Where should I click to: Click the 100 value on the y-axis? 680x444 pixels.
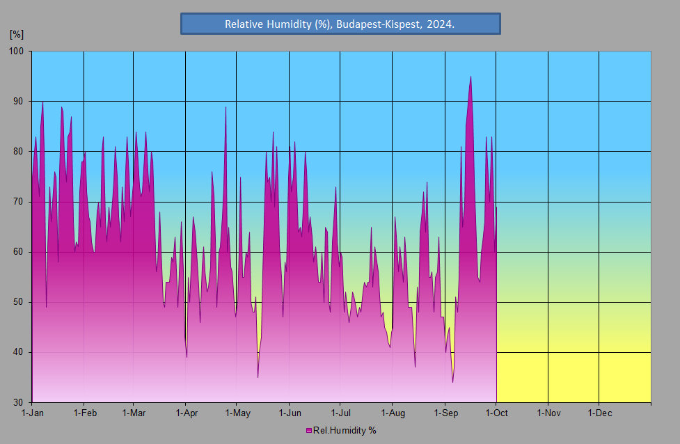point(16,51)
